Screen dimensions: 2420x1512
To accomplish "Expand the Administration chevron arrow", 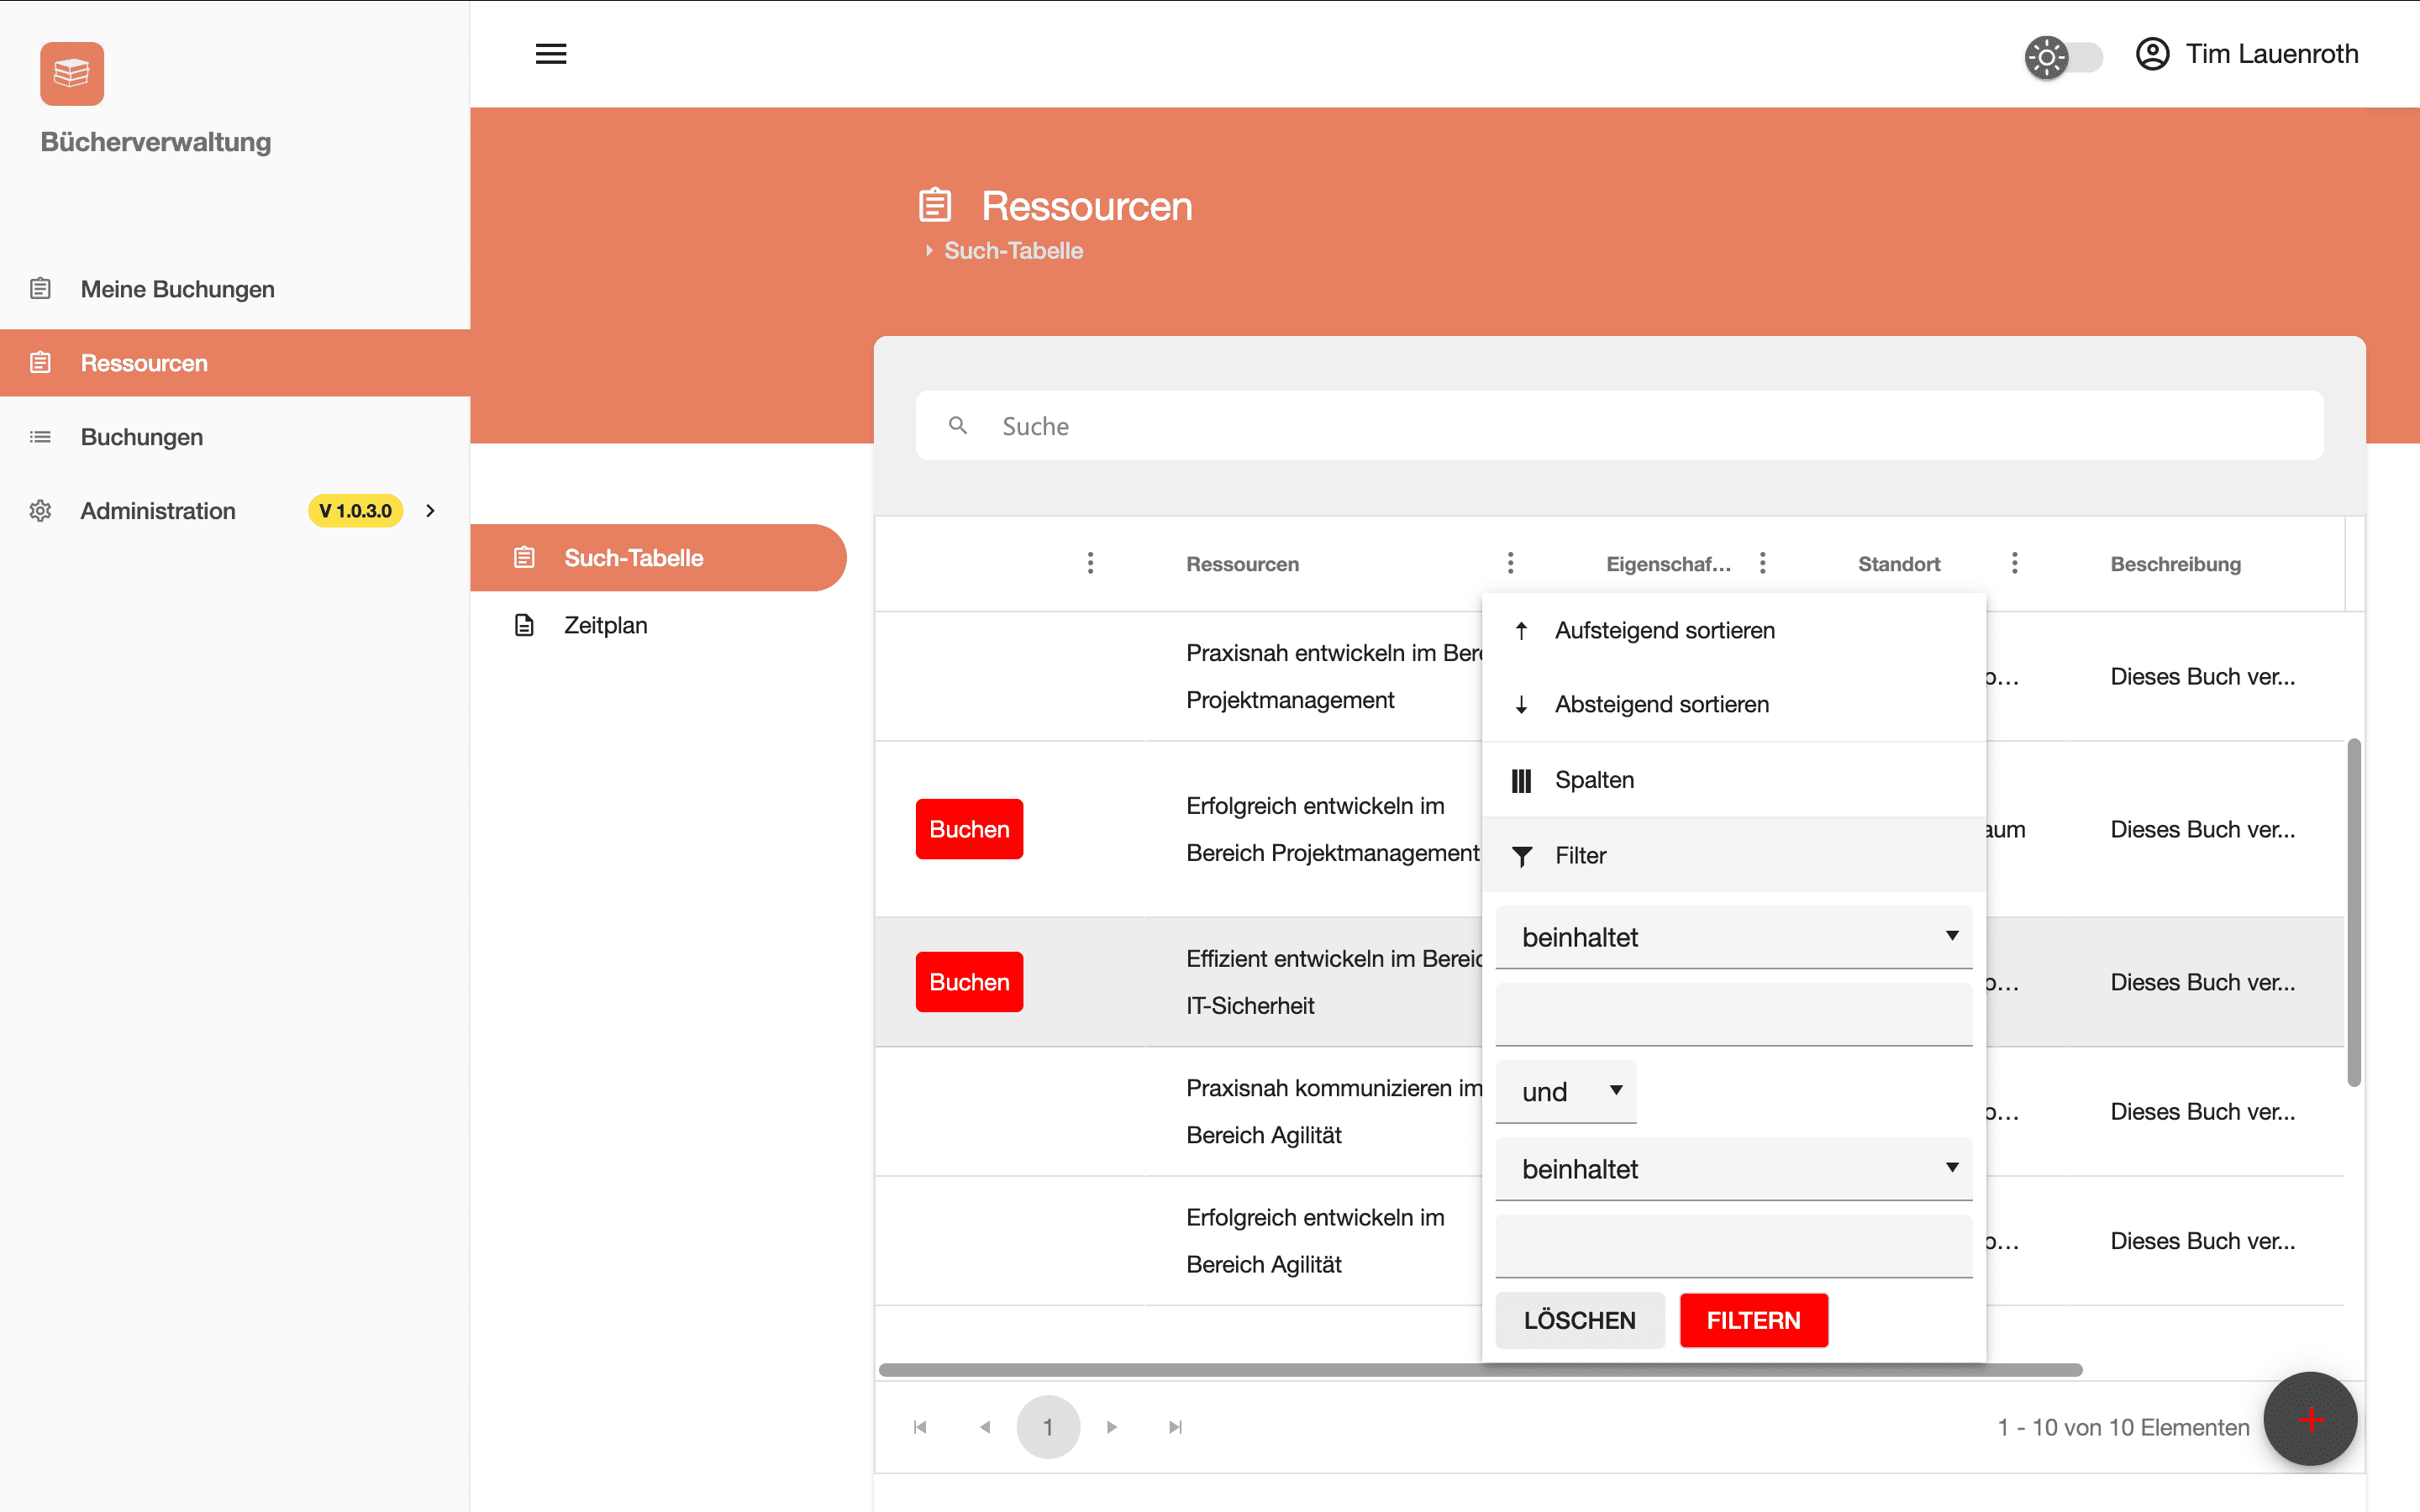I will tap(431, 511).
